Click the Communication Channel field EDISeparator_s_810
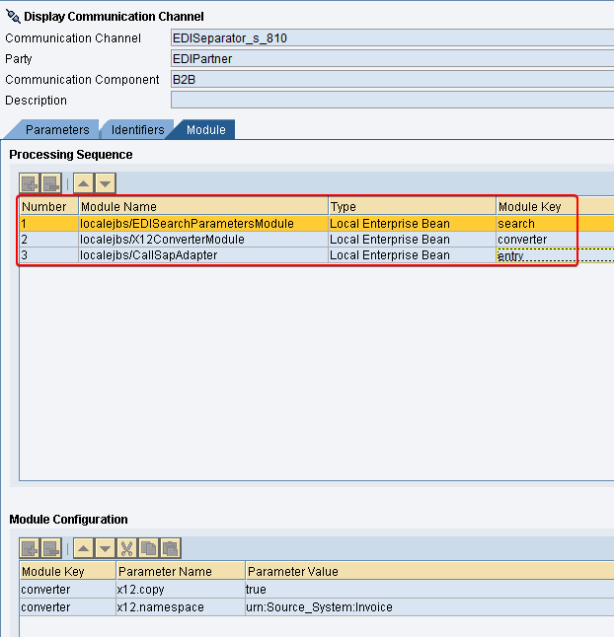This screenshot has height=637, width=614. click(x=392, y=38)
